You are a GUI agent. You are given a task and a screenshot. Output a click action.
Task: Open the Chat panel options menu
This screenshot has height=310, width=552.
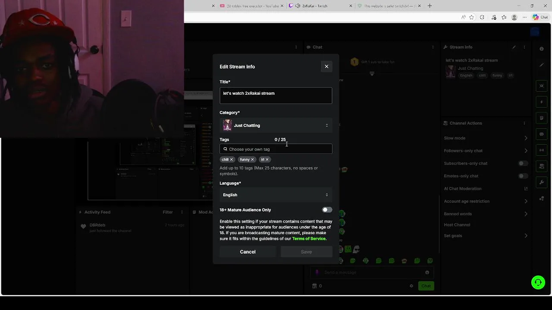point(433,47)
